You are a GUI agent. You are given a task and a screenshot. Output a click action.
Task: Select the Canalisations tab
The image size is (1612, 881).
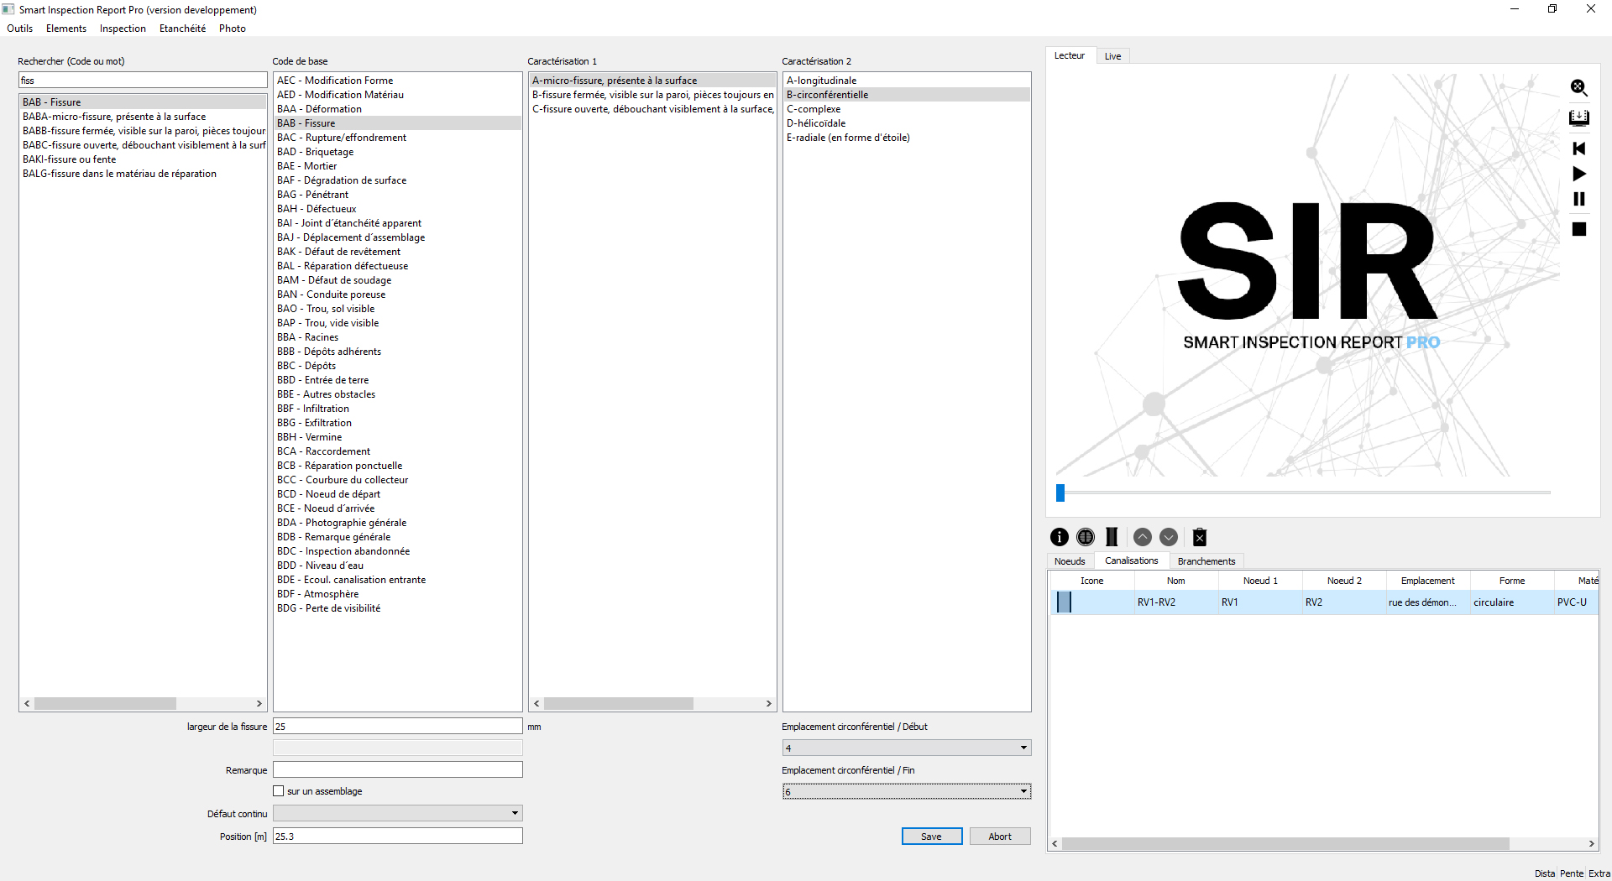tap(1131, 560)
